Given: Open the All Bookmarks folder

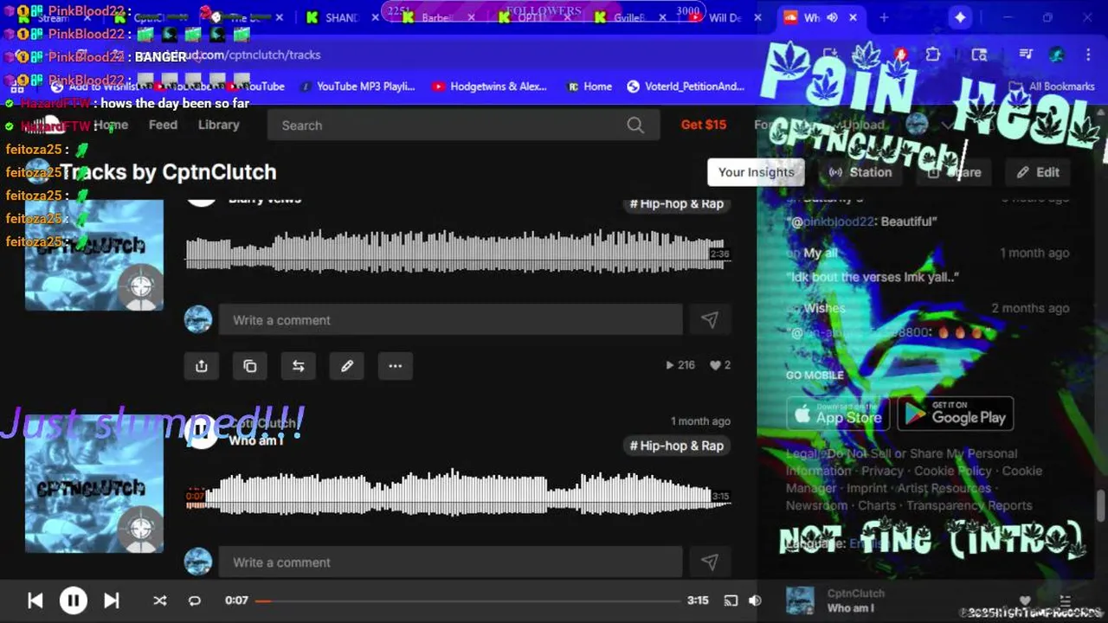Looking at the screenshot, I should click(x=1052, y=87).
